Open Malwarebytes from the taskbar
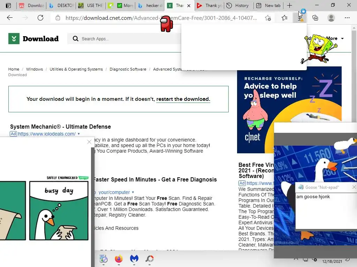This screenshot has height=267, width=357. [x=134, y=258]
